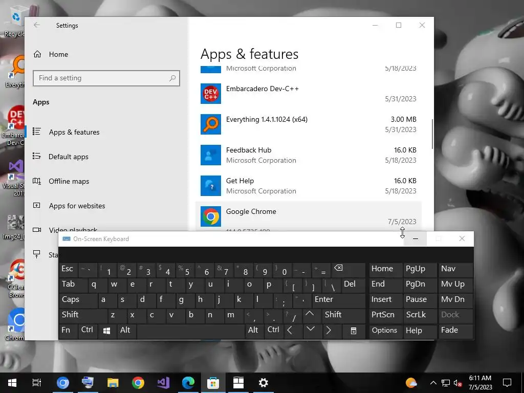Click the PrtScn key on On-Screen Keyboard

pyautogui.click(x=385, y=315)
